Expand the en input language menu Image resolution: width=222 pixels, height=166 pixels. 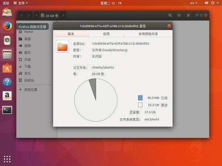[193, 3]
